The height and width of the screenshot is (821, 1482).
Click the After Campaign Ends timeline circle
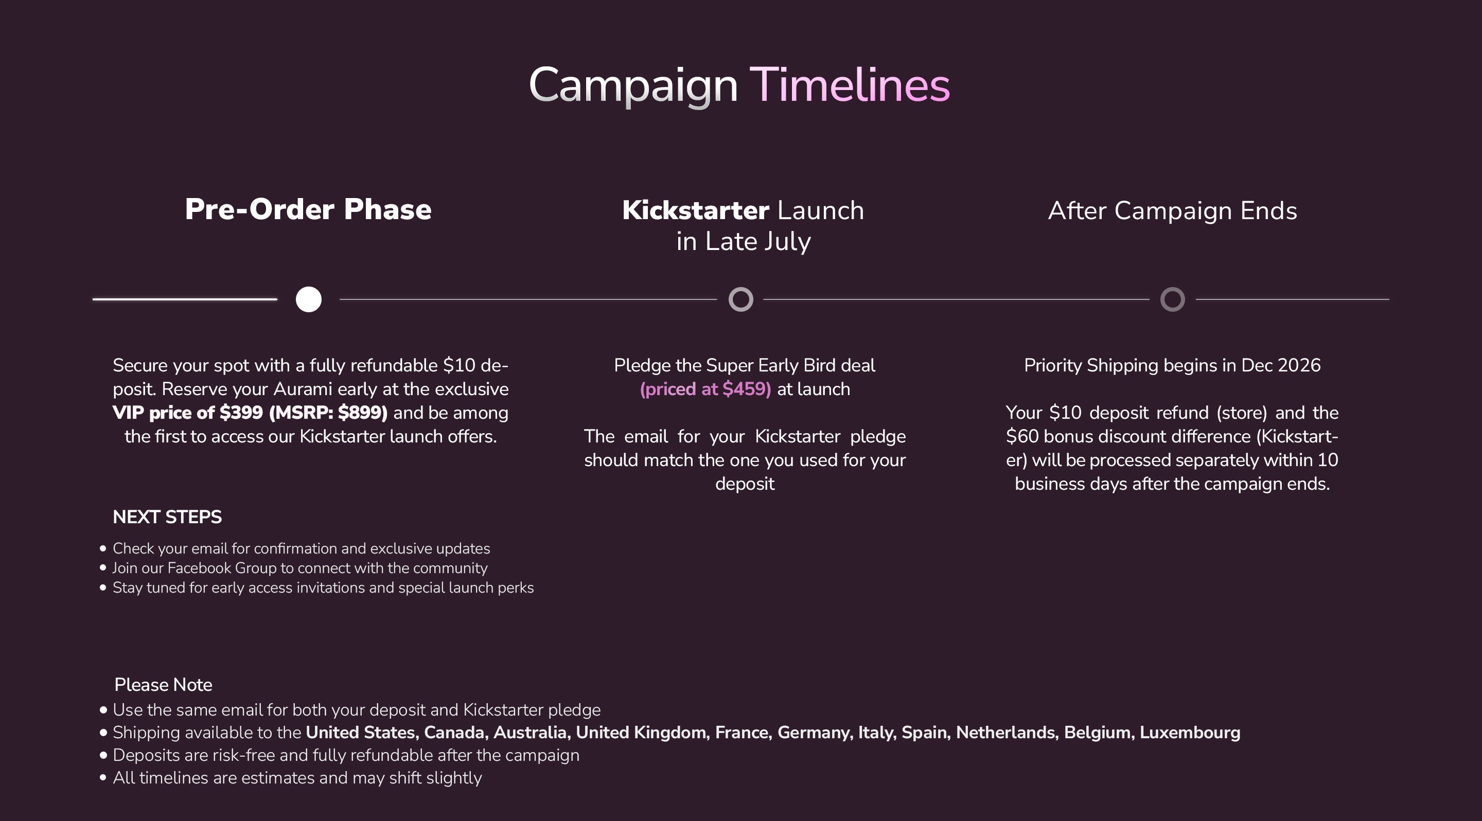point(1173,299)
